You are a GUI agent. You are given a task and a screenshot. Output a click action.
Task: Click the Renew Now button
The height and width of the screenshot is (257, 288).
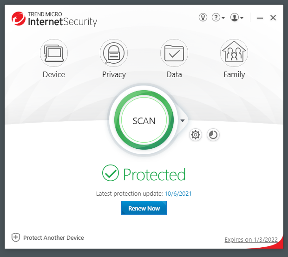coord(144,208)
